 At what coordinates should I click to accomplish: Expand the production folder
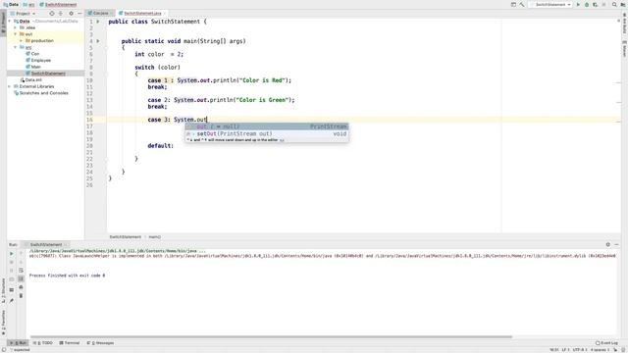click(22, 40)
